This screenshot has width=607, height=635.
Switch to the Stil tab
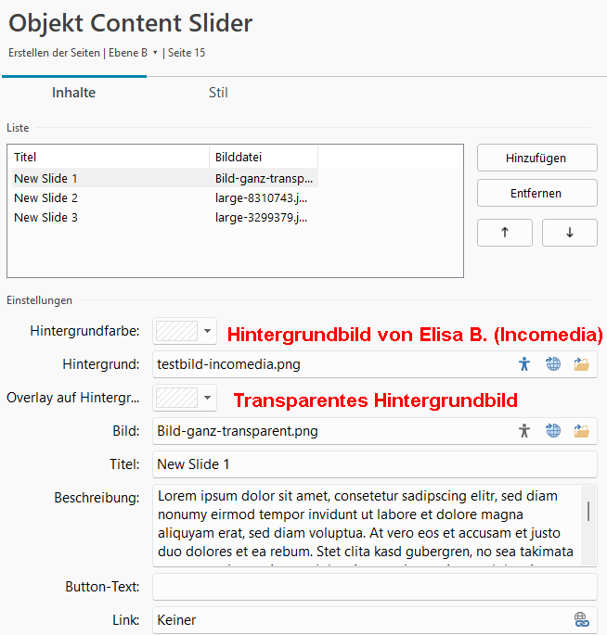218,93
